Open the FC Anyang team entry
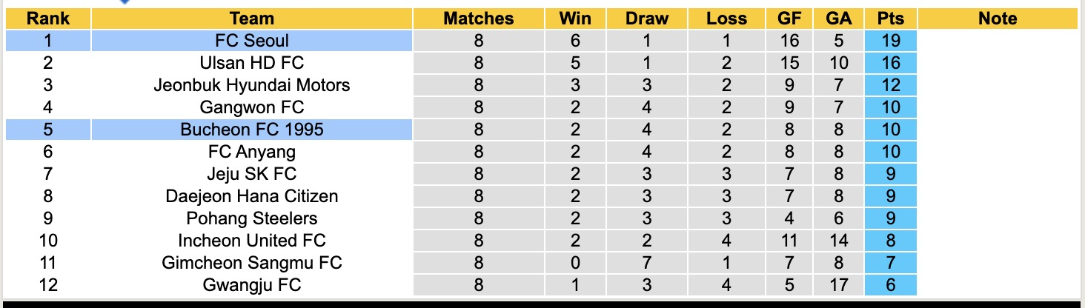 pyautogui.click(x=252, y=152)
